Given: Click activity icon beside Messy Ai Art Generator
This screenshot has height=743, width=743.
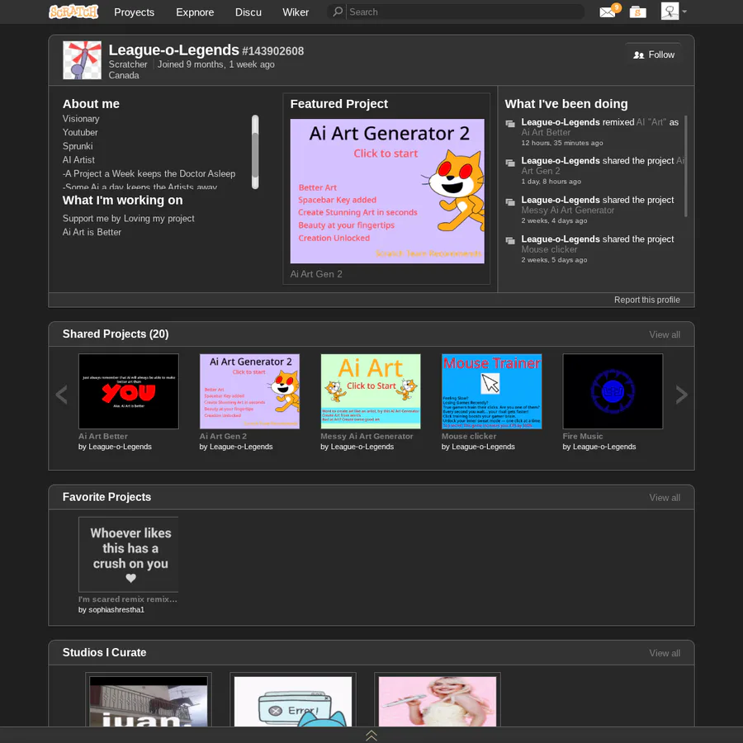Looking at the screenshot, I should coord(510,202).
